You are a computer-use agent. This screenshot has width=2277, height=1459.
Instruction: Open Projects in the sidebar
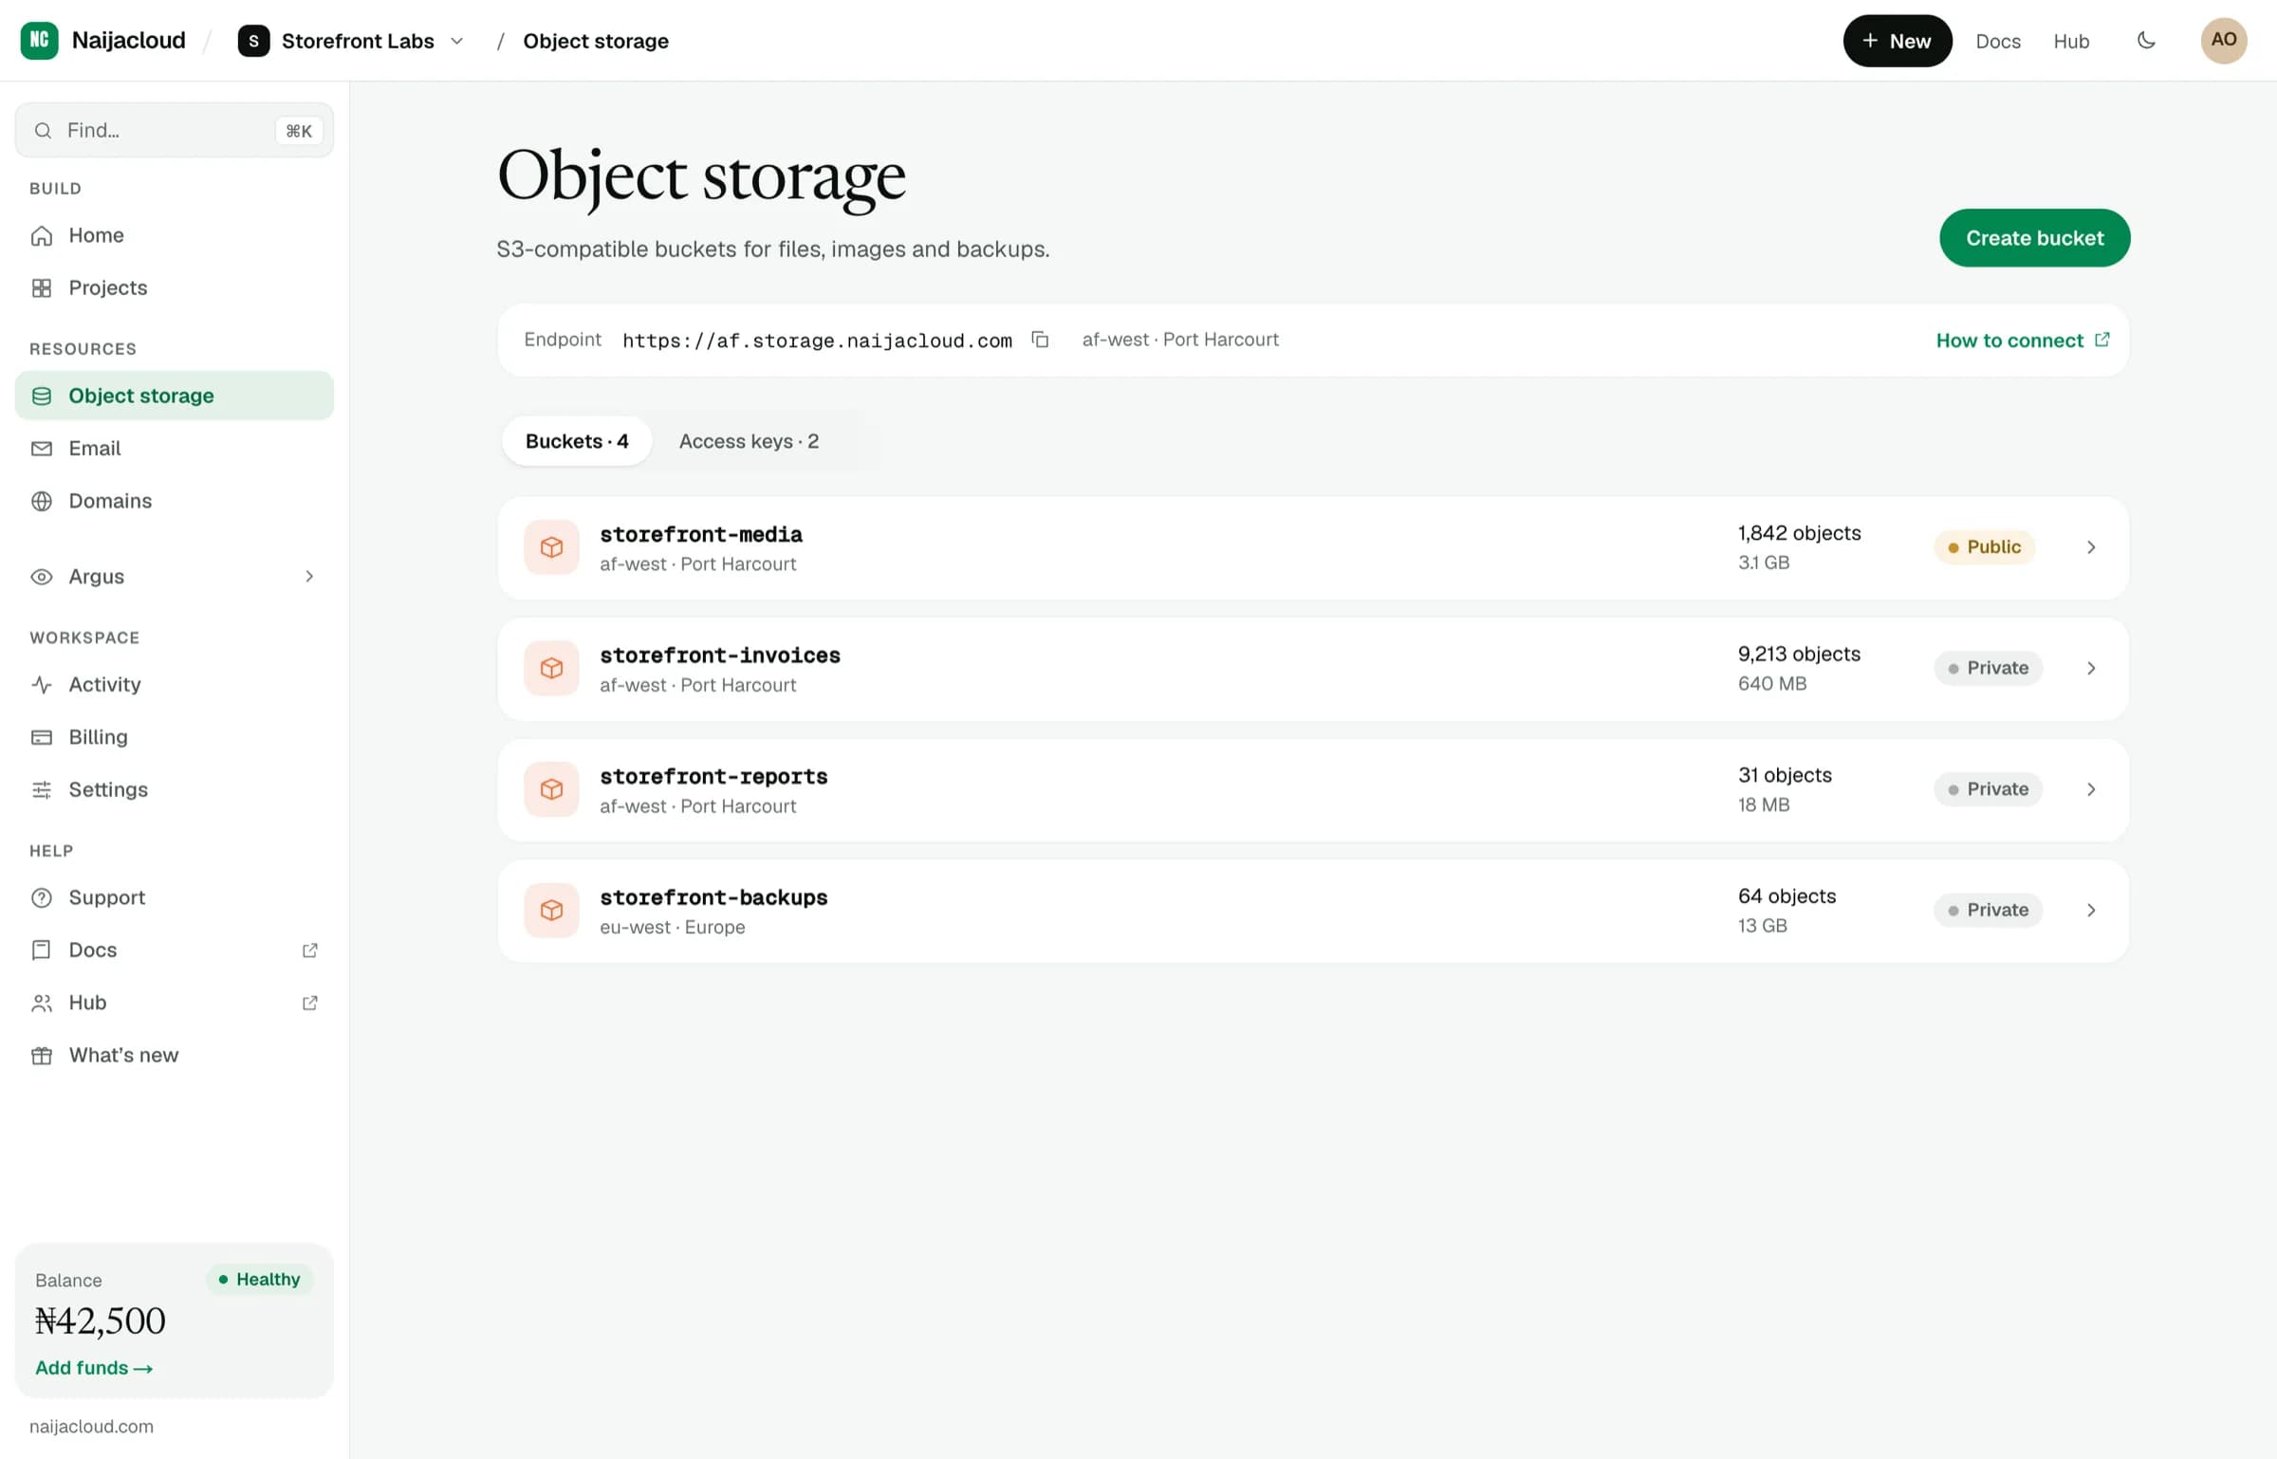click(x=175, y=287)
